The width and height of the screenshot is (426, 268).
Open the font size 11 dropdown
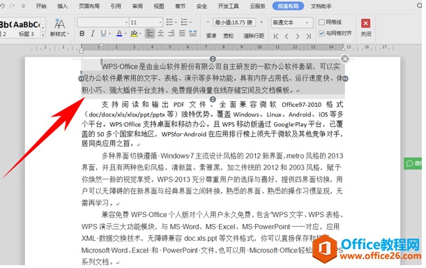pos(160,22)
